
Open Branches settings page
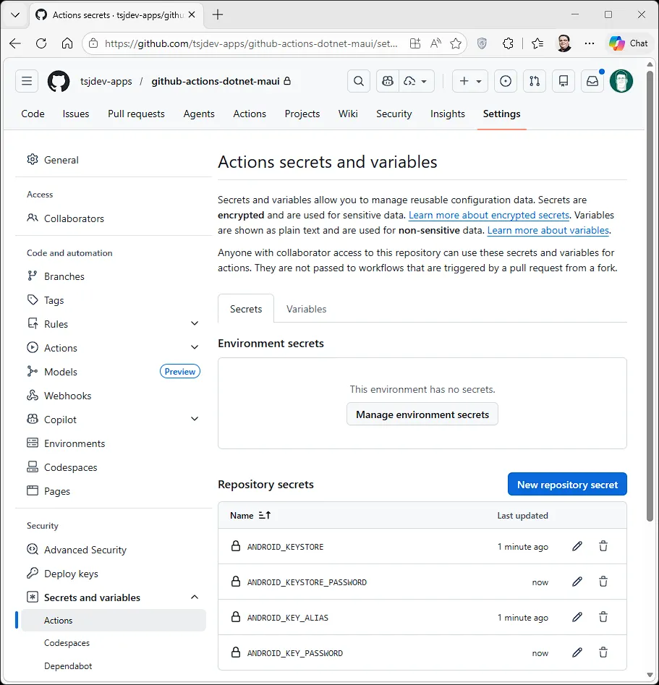click(113, 276)
